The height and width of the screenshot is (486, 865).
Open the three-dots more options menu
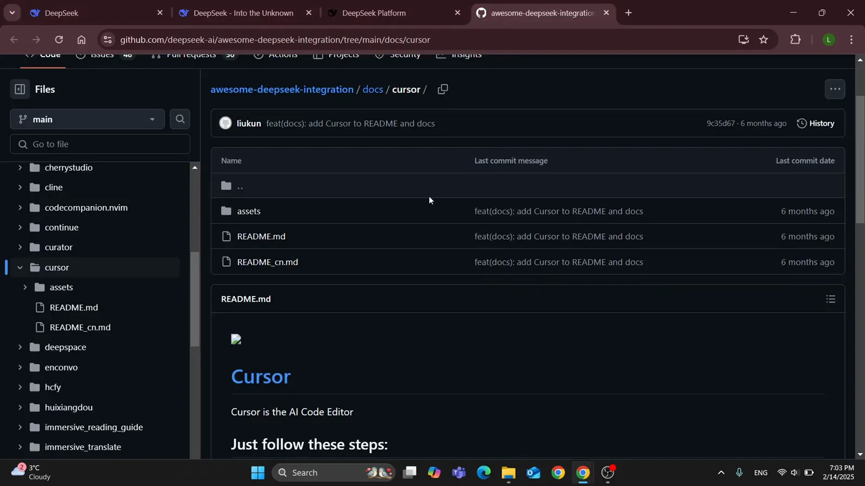[x=835, y=89]
